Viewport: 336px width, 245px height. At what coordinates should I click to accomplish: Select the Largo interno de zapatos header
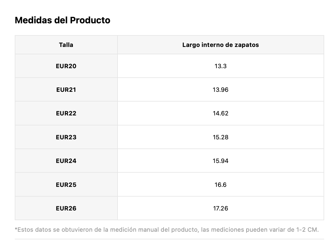click(221, 45)
